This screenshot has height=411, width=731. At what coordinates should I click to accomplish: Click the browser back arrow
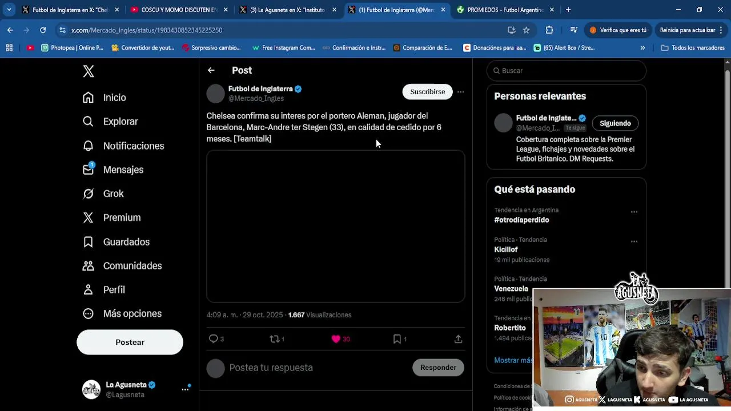click(x=10, y=30)
